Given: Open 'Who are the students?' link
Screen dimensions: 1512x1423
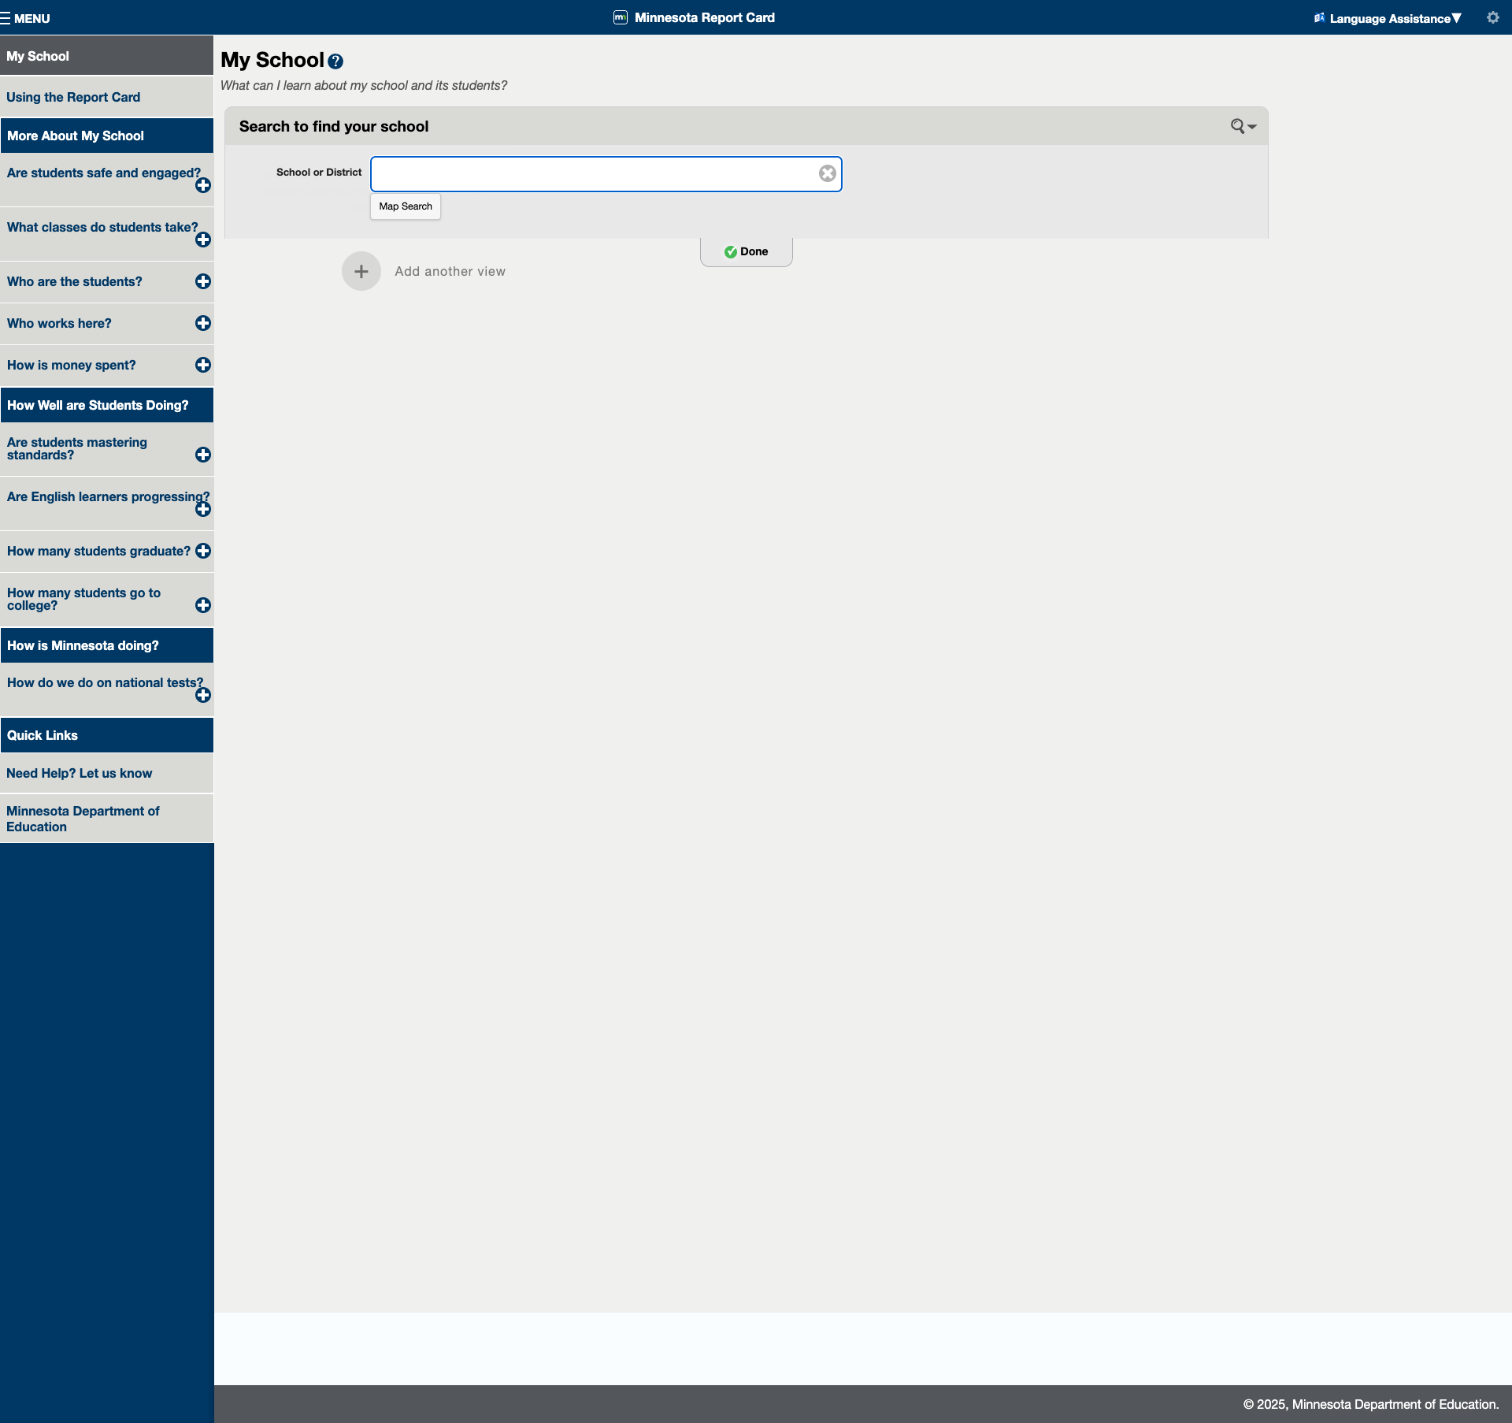Looking at the screenshot, I should tap(75, 281).
